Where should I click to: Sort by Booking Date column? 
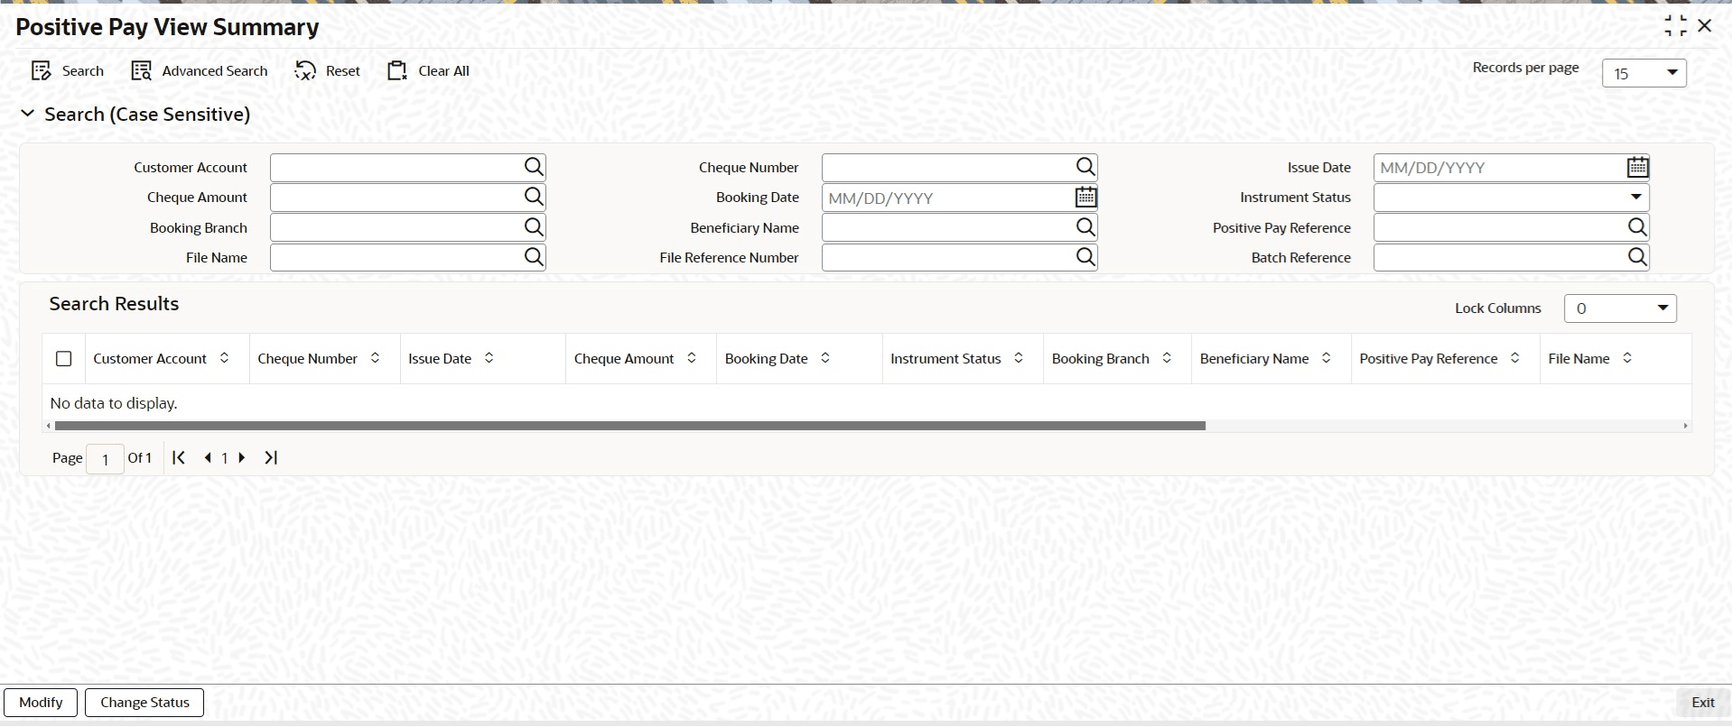point(825,358)
